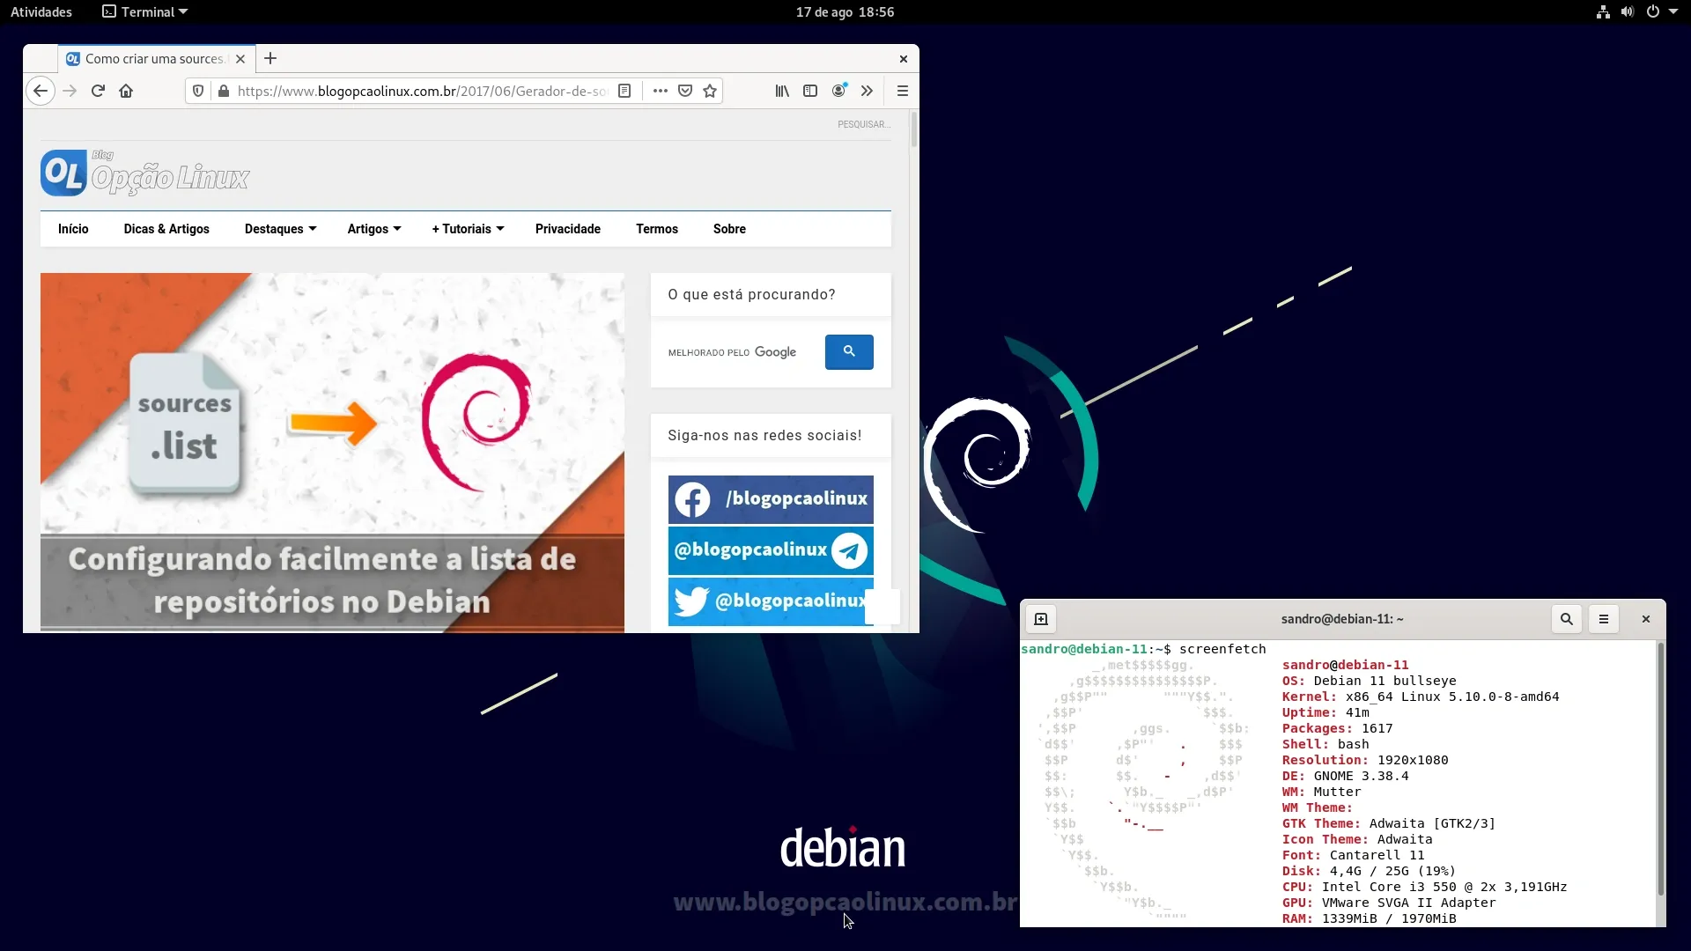
Task: Open the Termos menu item
Action: [x=657, y=229]
